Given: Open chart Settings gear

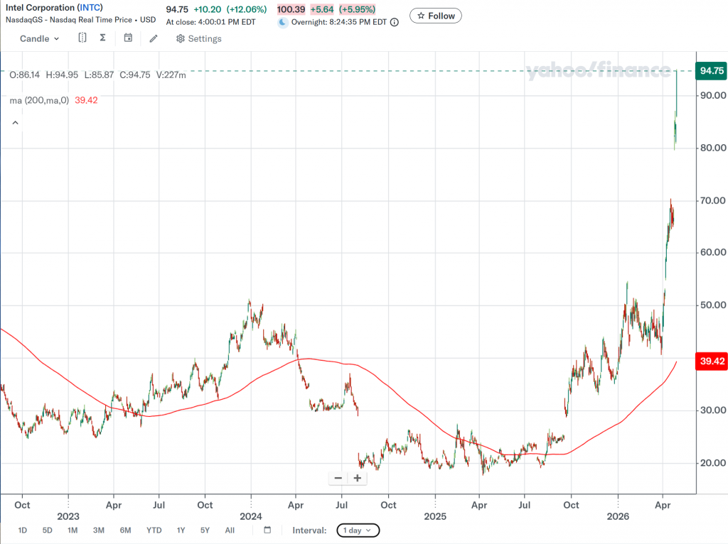Looking at the screenshot, I should (199, 39).
